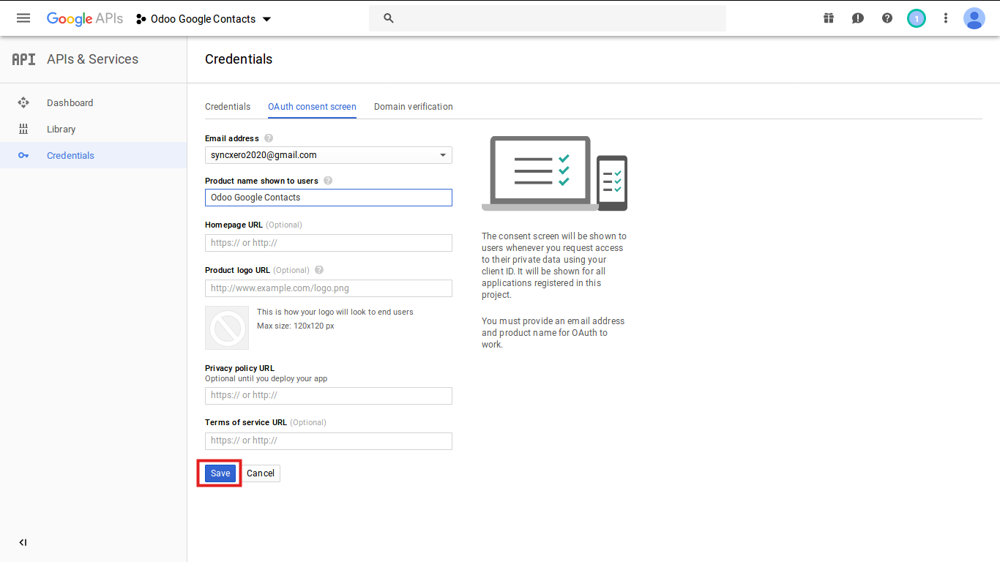Open the three-dot utilities menu
The image size is (1000, 562).
point(946,18)
